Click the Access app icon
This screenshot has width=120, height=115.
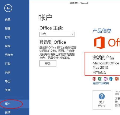(x=94, y=79)
